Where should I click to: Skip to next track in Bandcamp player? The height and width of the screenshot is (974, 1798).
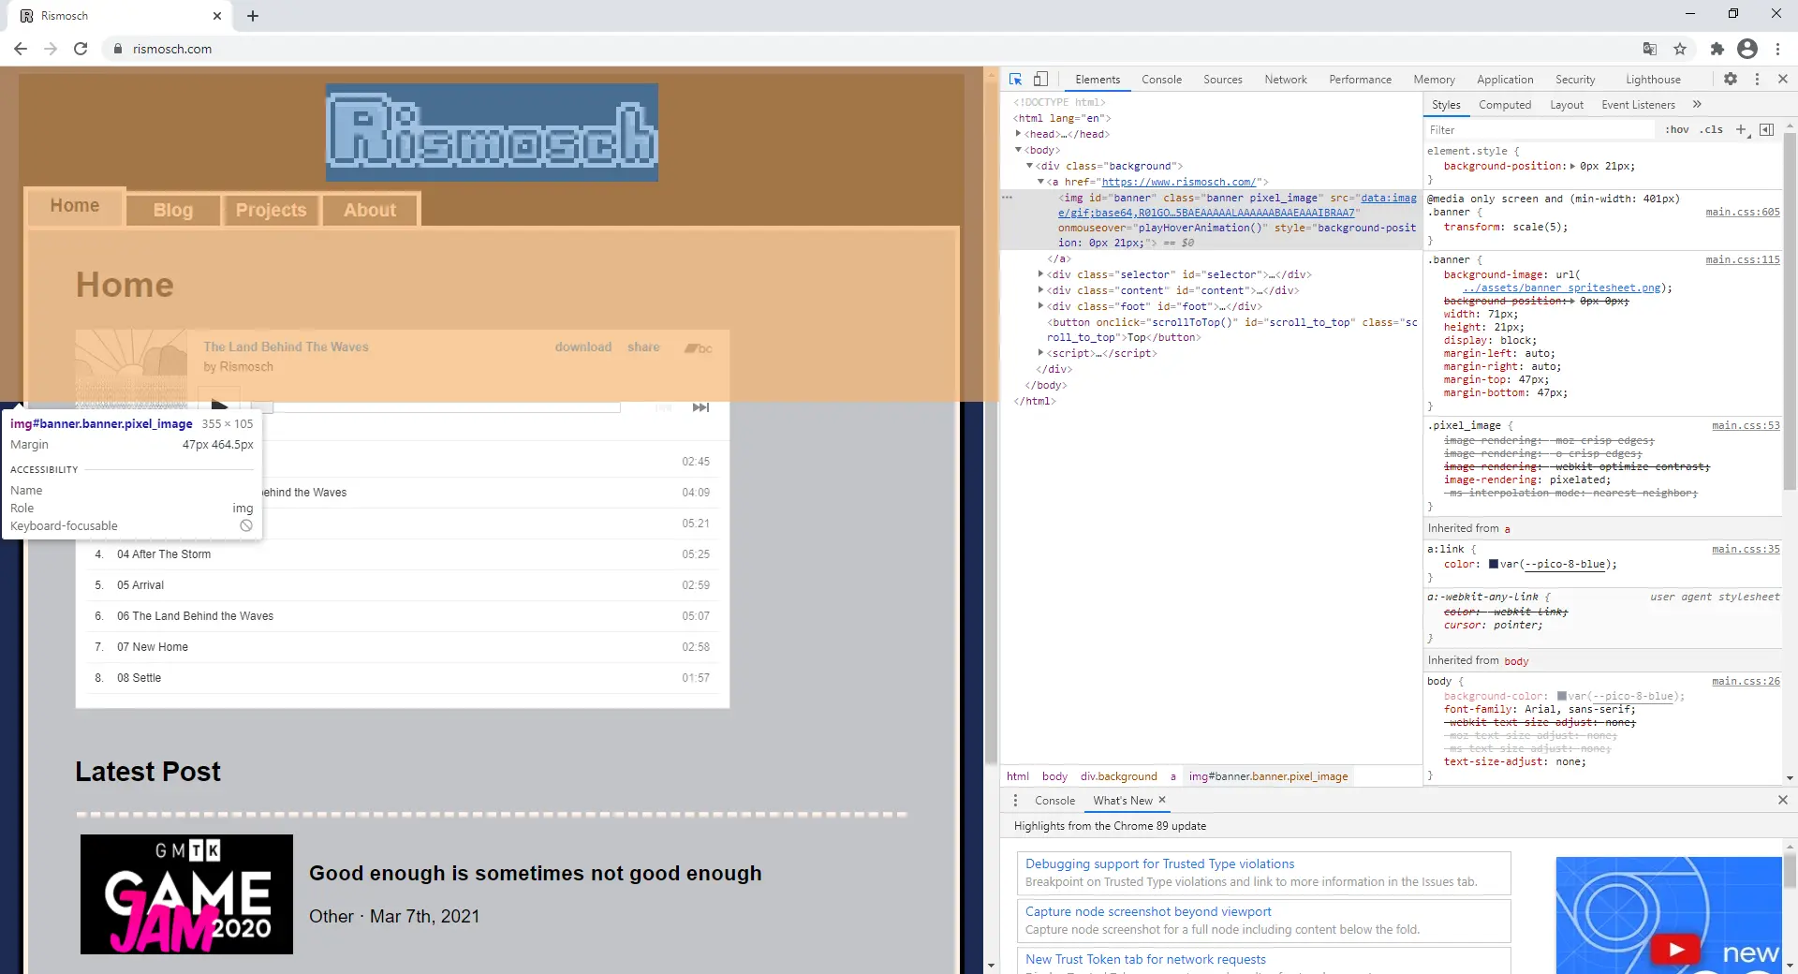(700, 407)
